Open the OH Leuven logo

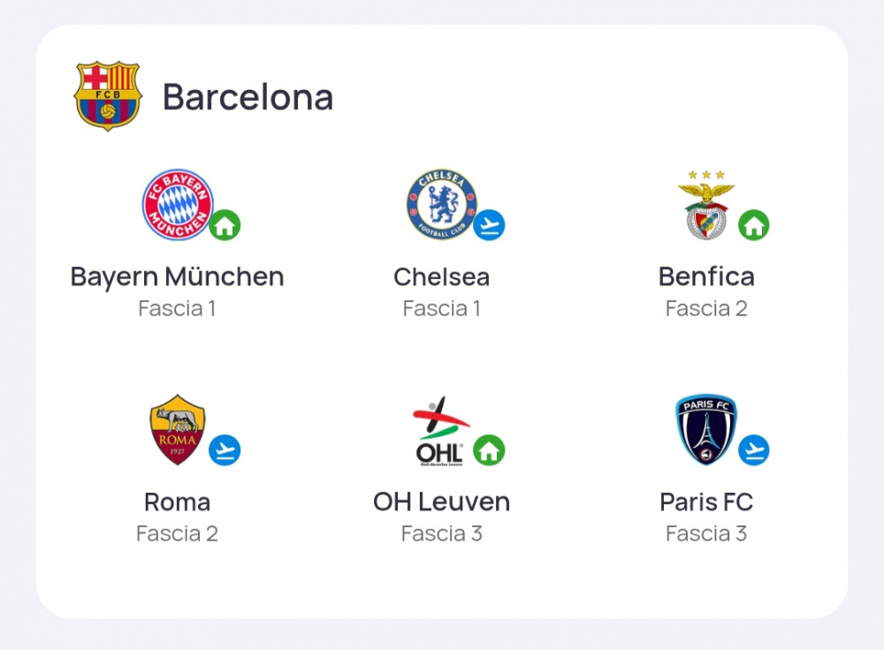(441, 432)
